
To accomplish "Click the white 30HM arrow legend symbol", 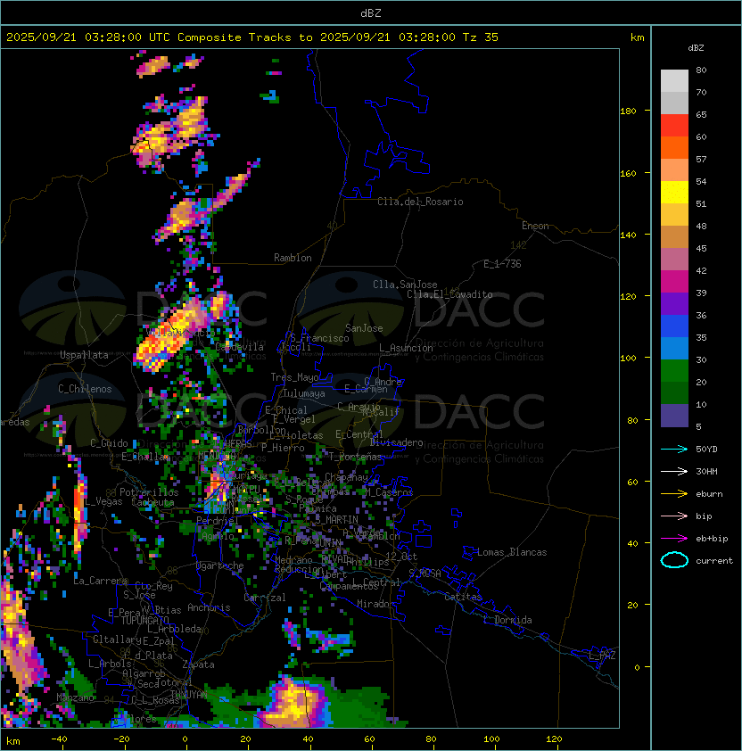I will 674,471.
